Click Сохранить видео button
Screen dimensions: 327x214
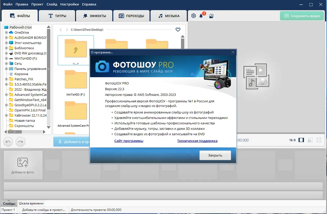[302, 16]
